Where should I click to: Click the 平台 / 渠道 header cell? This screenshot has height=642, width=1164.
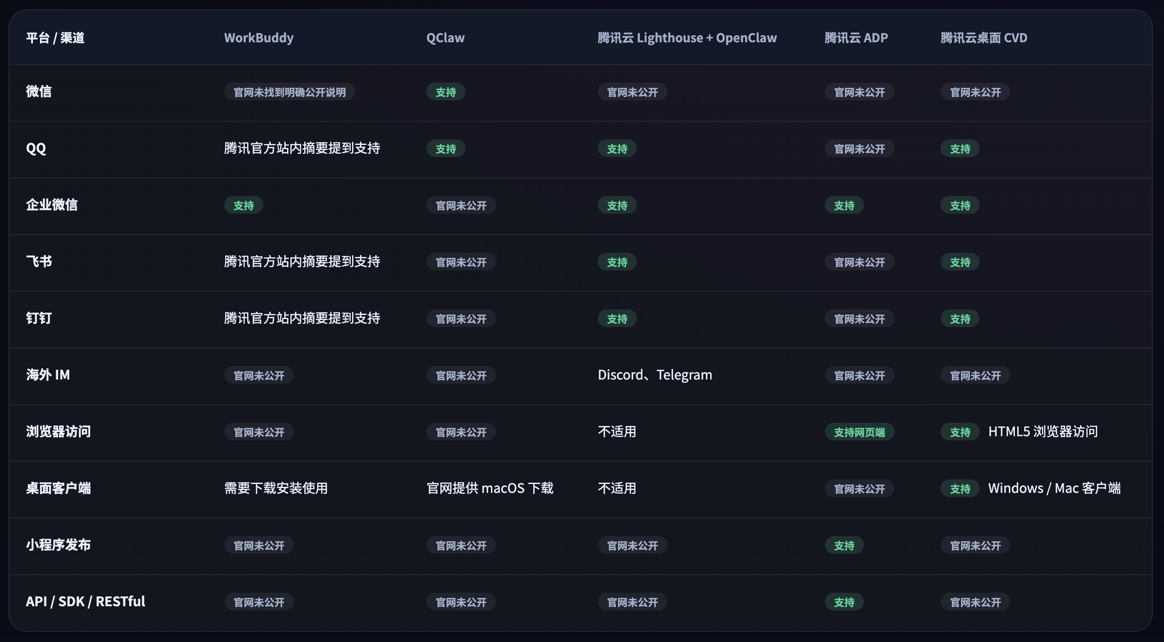click(55, 38)
